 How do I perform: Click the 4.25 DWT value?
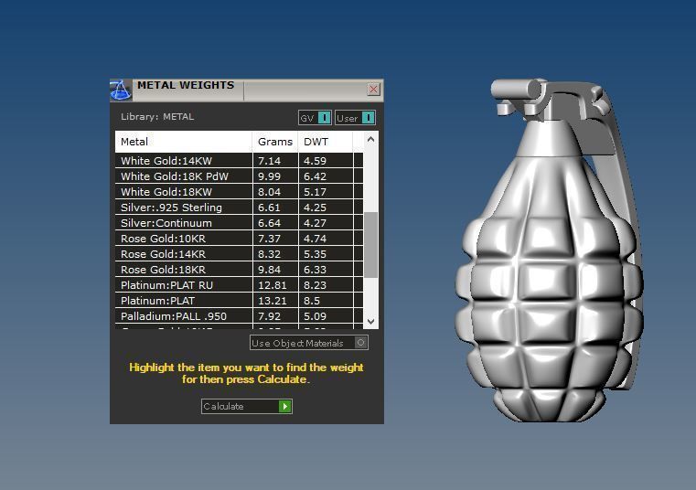[x=316, y=208]
